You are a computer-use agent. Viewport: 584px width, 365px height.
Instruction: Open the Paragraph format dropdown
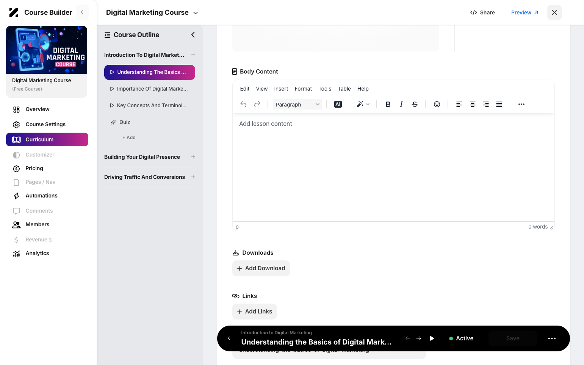pos(297,104)
